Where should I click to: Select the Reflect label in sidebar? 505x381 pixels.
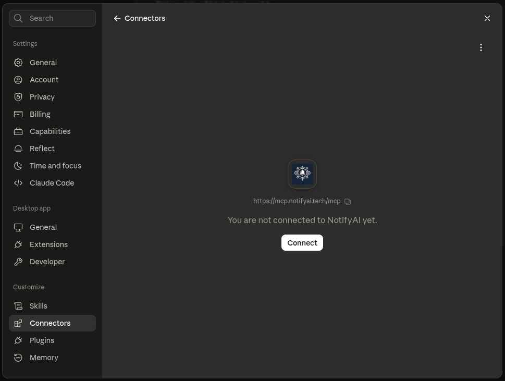click(x=42, y=149)
